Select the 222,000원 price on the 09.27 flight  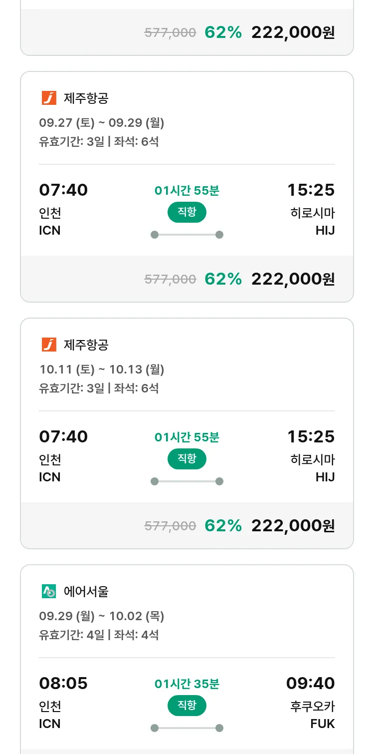(x=293, y=279)
